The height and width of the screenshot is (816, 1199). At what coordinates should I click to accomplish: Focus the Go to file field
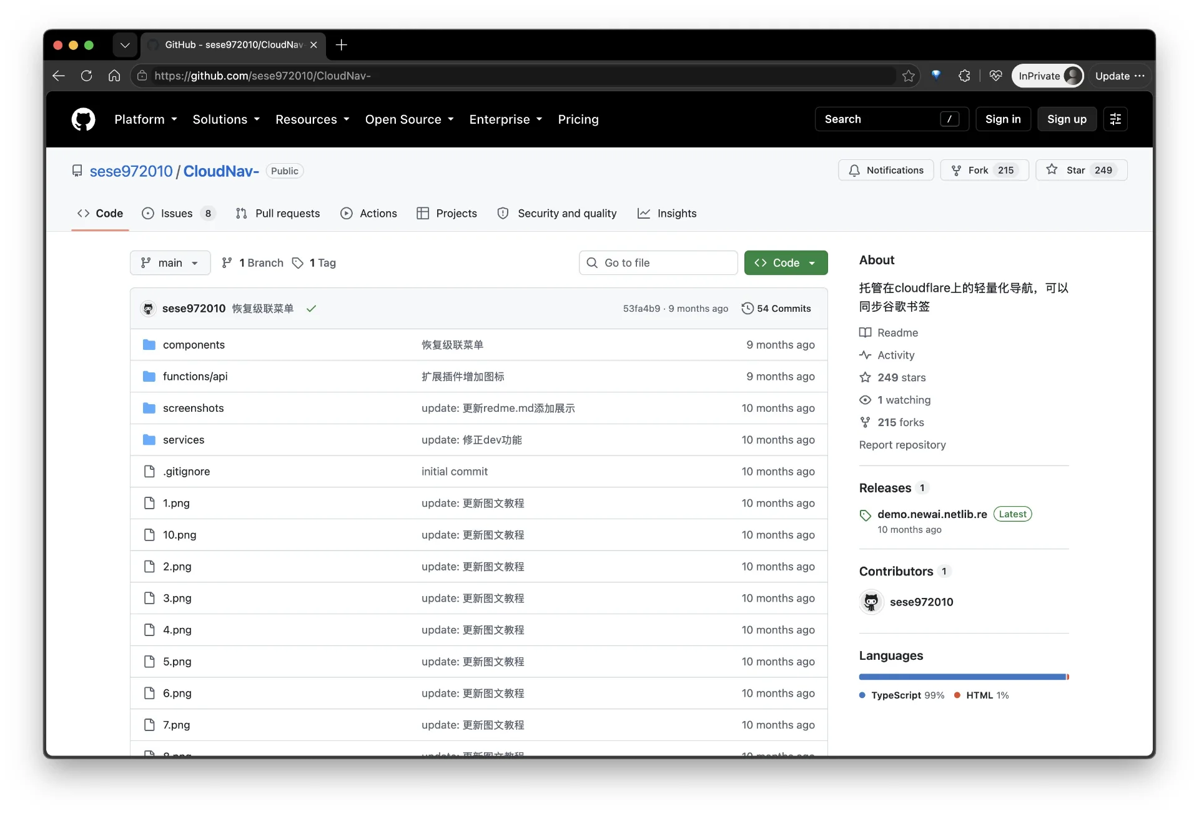point(658,263)
